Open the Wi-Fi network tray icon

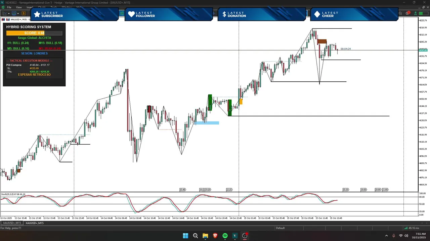tap(401, 236)
